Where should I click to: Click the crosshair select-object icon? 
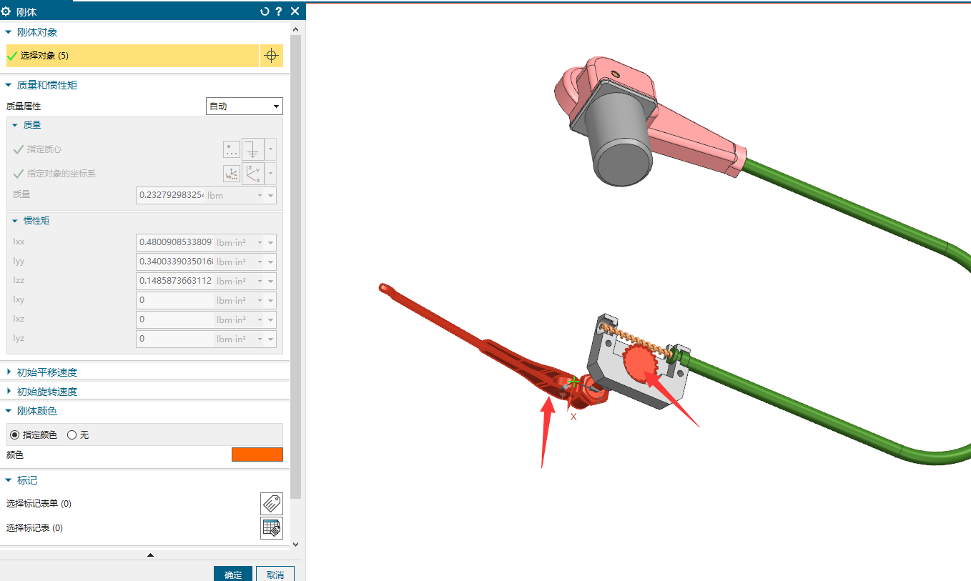[271, 56]
